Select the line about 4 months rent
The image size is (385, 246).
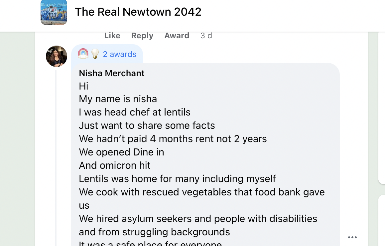pos(173,139)
